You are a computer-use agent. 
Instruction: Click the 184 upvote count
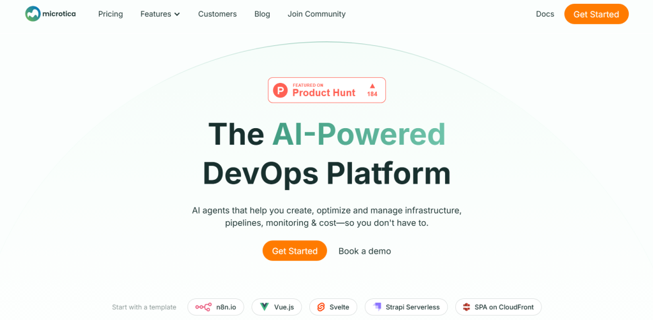pyautogui.click(x=372, y=94)
